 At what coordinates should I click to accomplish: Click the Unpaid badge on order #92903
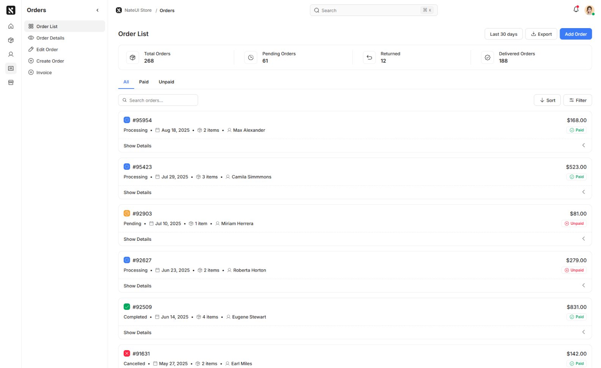[574, 224]
